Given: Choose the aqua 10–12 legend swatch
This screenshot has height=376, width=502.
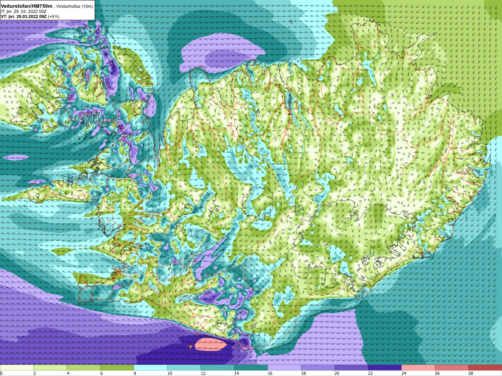Looking at the screenshot, I should (184, 368).
